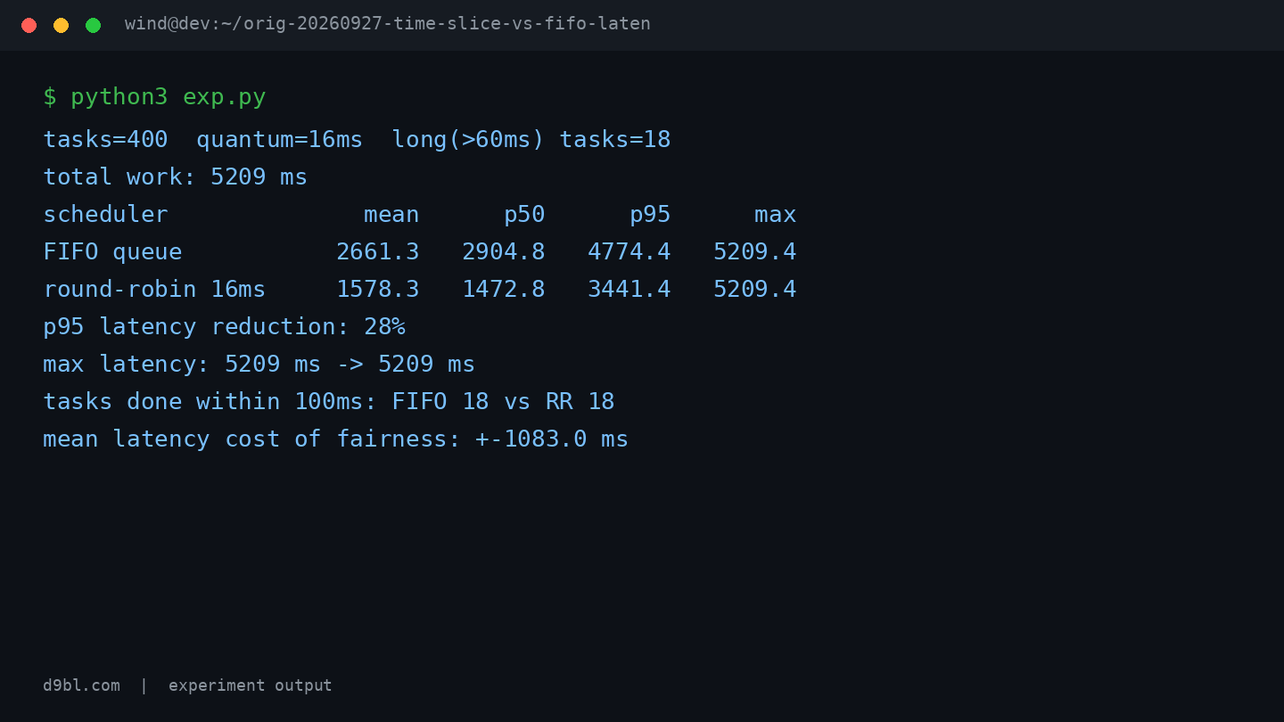
Task: Click round-robin mean value 1578.3
Action: pos(377,290)
